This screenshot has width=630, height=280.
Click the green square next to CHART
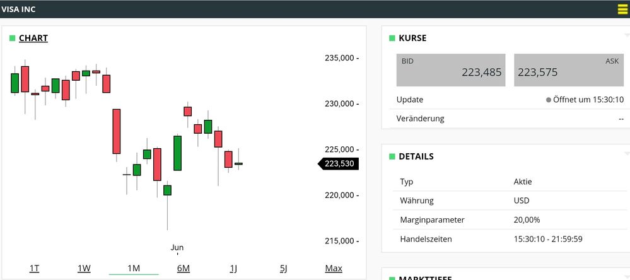tap(12, 38)
